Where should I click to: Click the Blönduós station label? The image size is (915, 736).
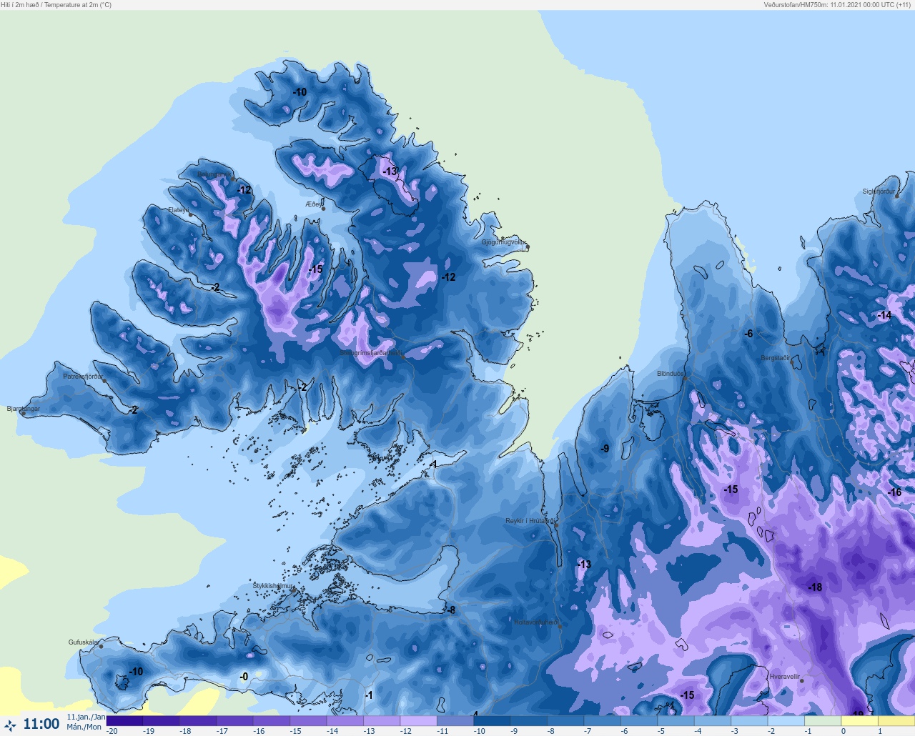coord(671,374)
